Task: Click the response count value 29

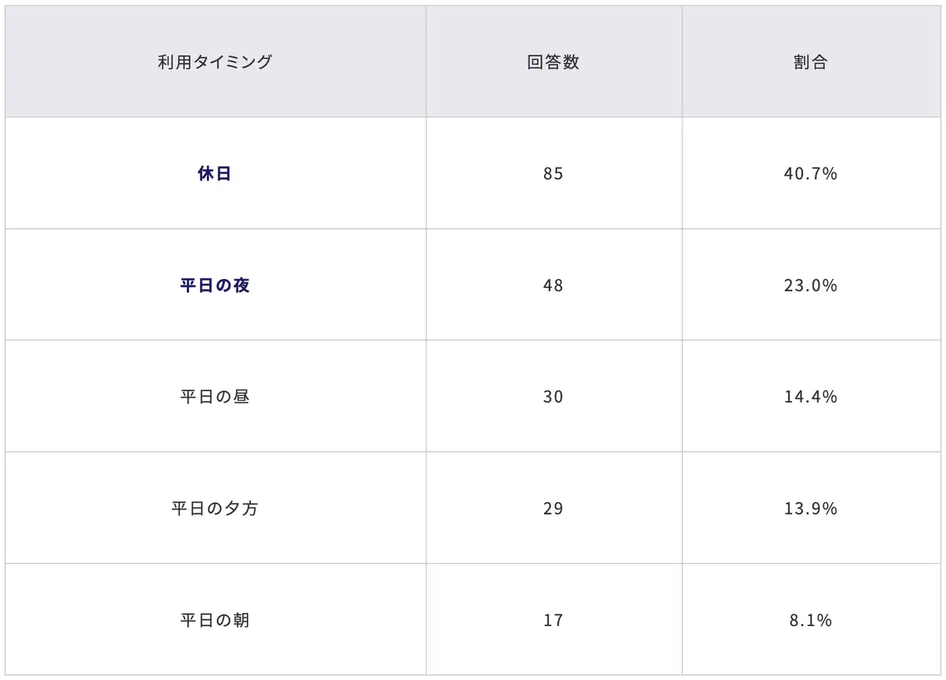Action: coord(553,508)
